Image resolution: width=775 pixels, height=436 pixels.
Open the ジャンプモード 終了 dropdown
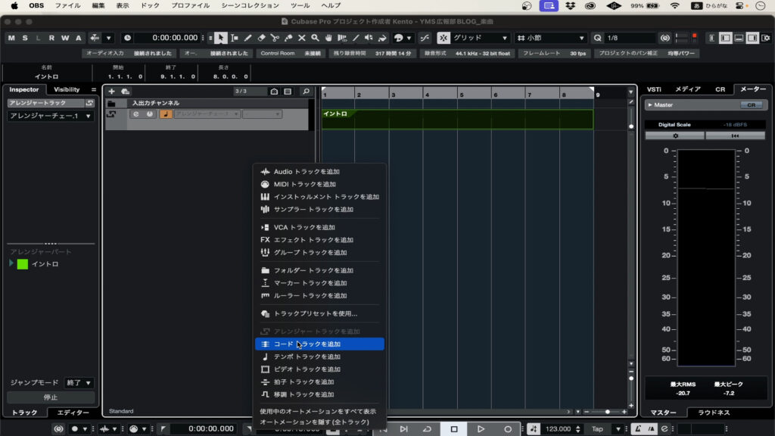click(x=79, y=382)
